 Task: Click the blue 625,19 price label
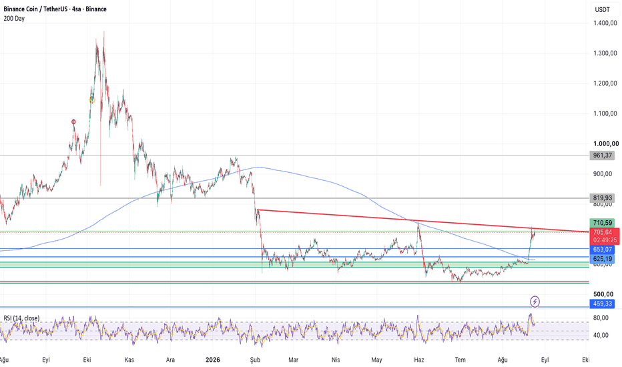coord(603,259)
